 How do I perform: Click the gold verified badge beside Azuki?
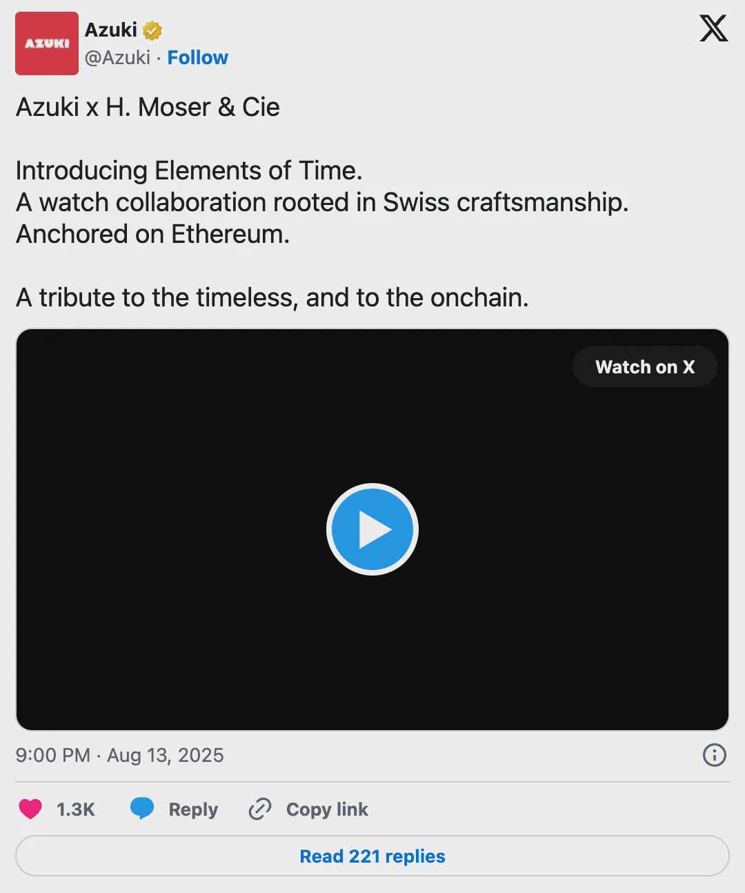(x=152, y=30)
